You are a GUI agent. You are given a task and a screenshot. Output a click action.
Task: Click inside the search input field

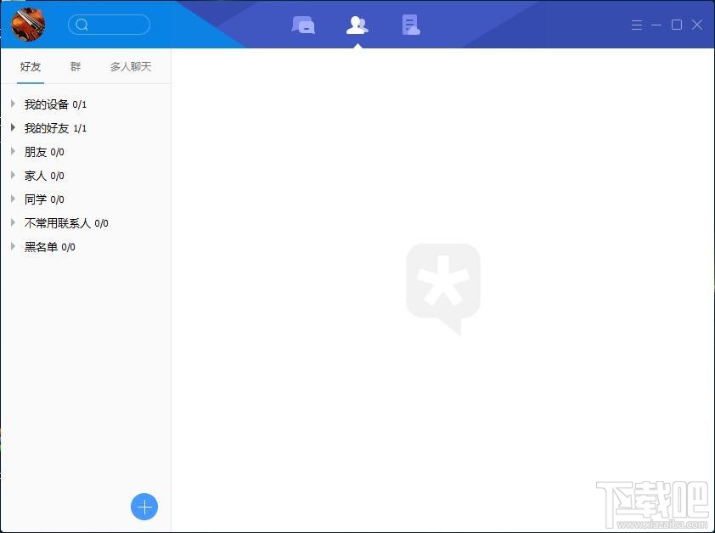[115, 25]
